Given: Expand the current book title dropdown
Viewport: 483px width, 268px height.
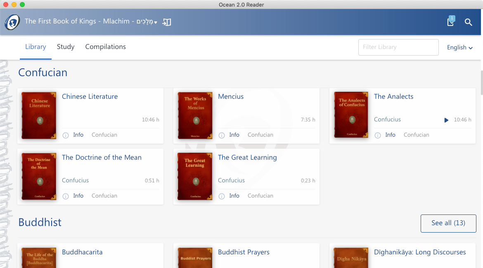Looking at the screenshot, I should [x=156, y=22].
